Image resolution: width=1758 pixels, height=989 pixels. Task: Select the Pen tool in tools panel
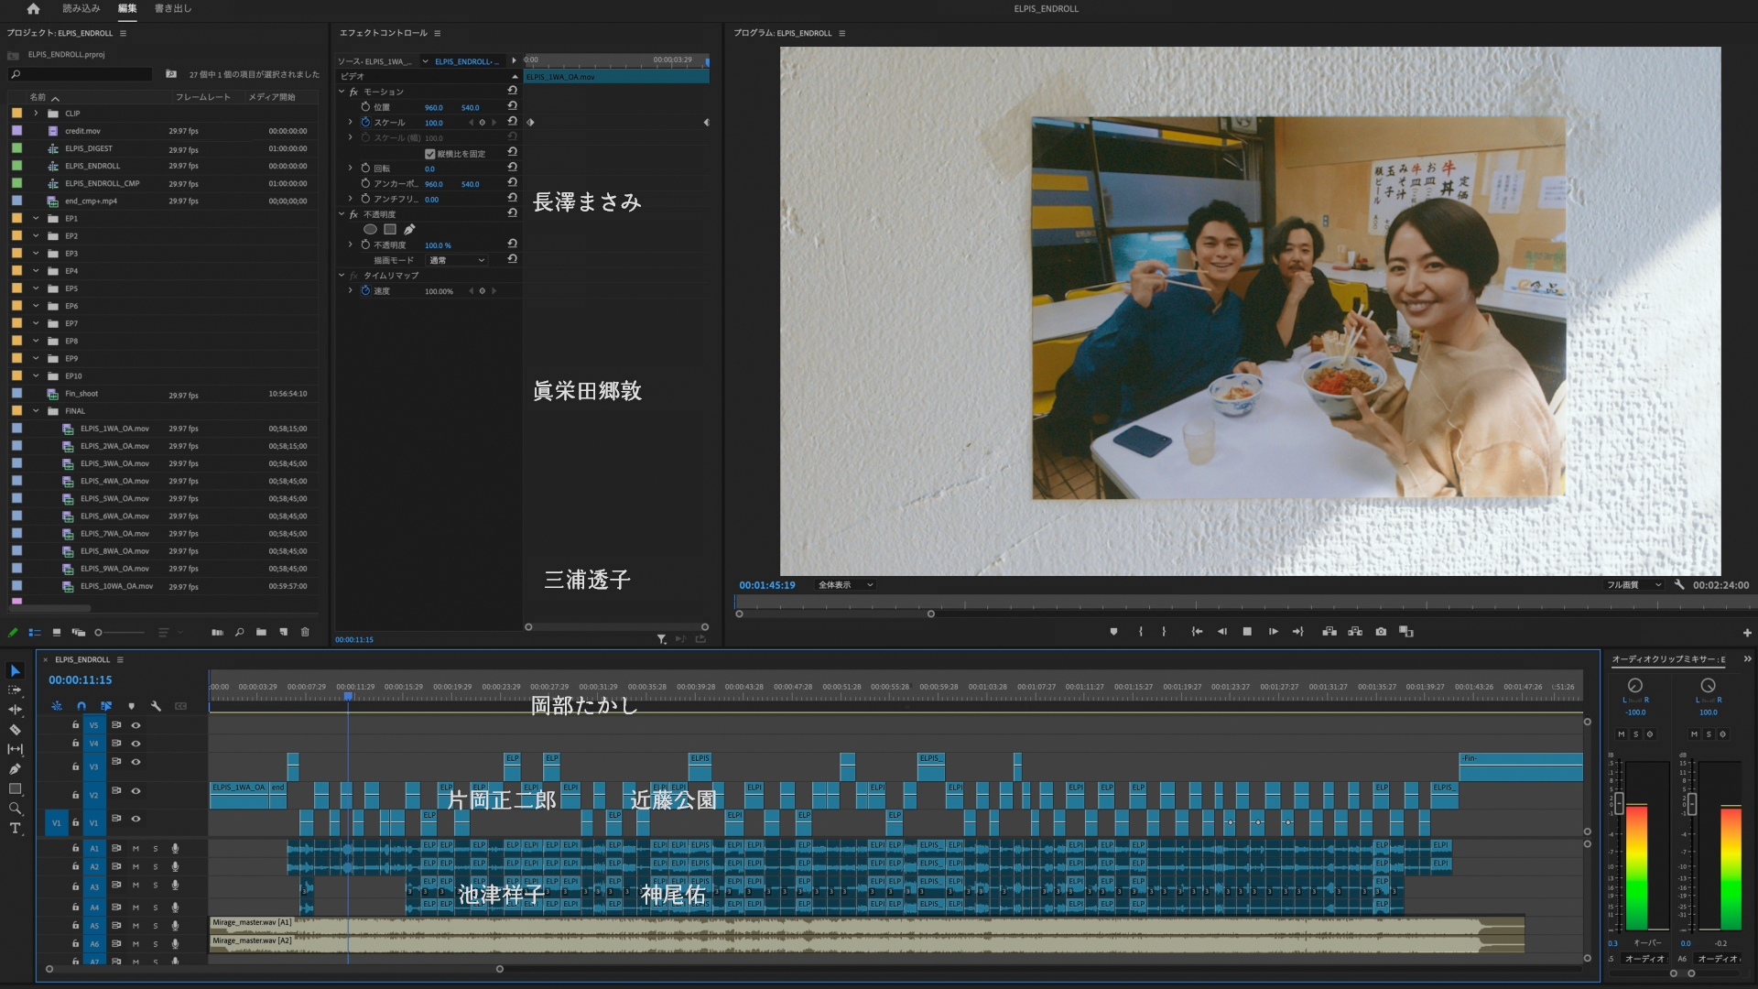click(x=15, y=769)
